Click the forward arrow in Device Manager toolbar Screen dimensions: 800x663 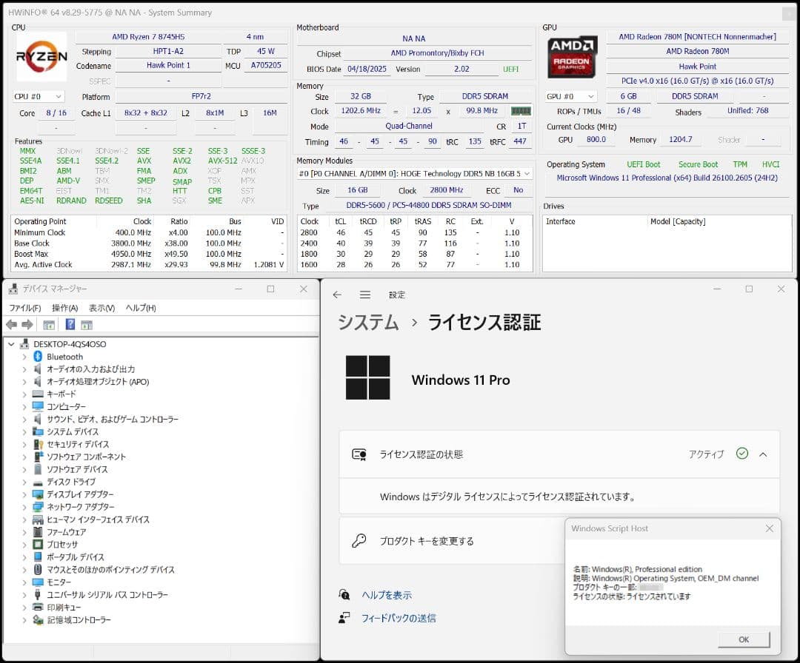(27, 325)
